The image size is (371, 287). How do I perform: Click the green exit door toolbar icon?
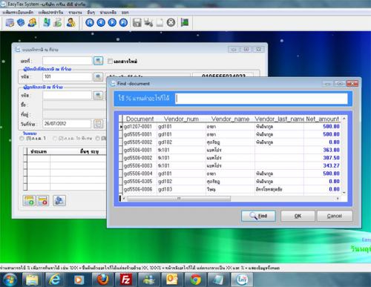tap(185, 23)
